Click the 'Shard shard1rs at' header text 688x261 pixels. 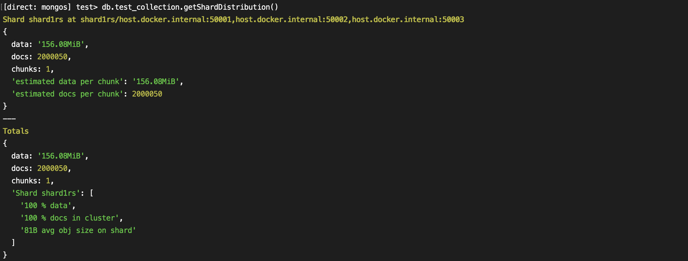point(39,19)
